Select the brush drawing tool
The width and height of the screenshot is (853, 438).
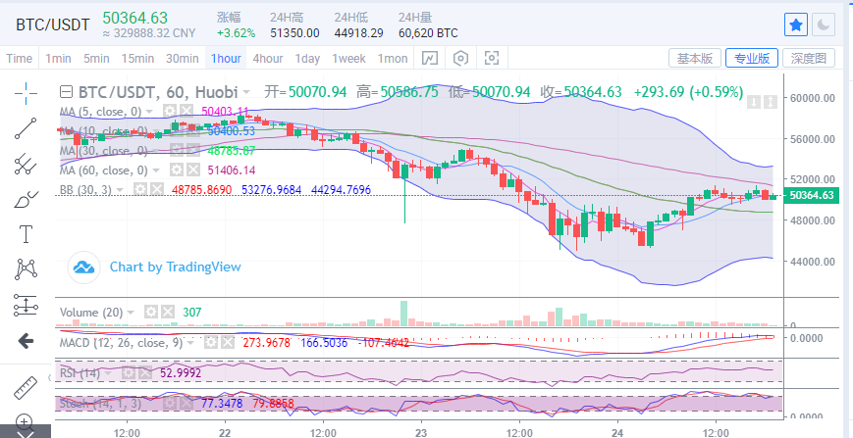[x=26, y=199]
